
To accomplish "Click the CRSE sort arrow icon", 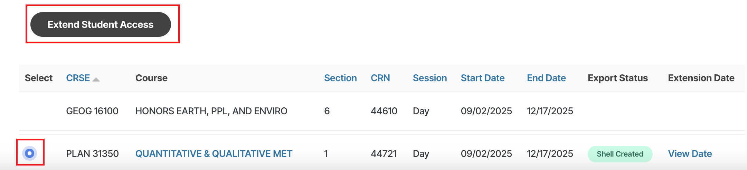I will (96, 79).
